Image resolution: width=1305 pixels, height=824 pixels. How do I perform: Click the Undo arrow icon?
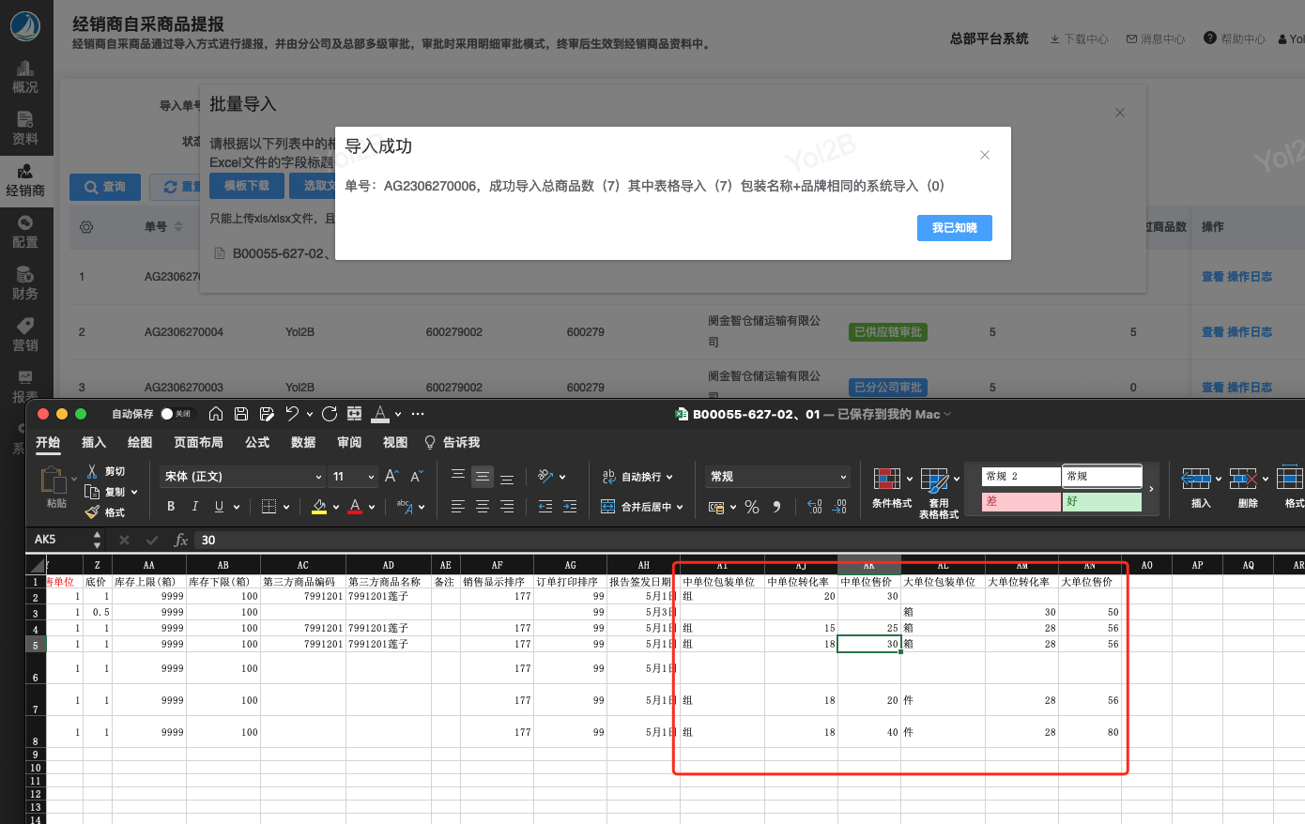(x=292, y=414)
